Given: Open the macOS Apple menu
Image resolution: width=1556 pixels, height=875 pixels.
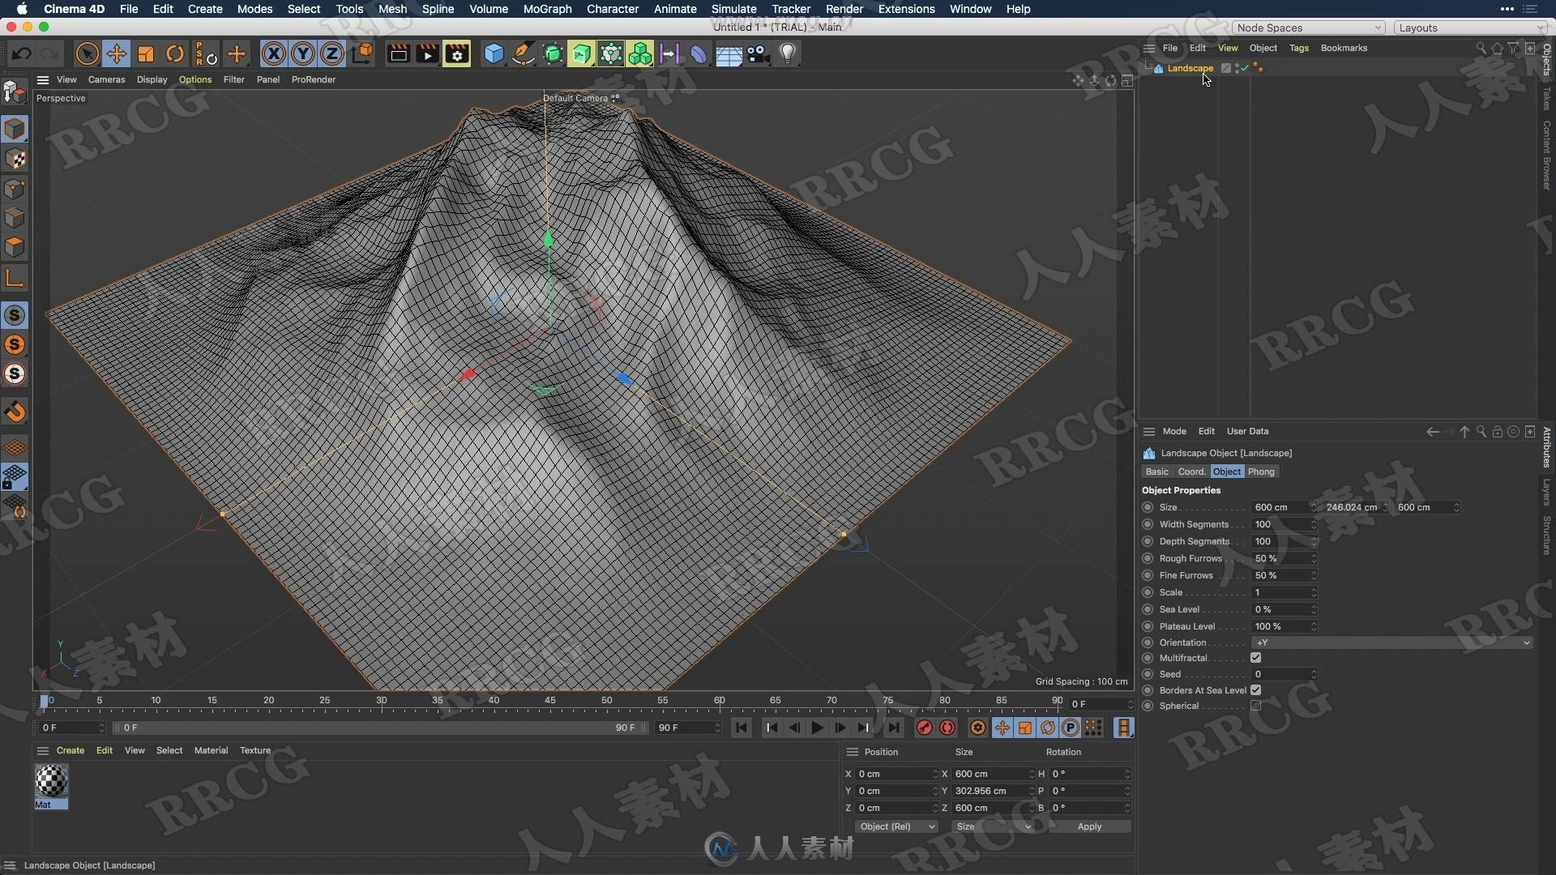Looking at the screenshot, I should (x=22, y=9).
